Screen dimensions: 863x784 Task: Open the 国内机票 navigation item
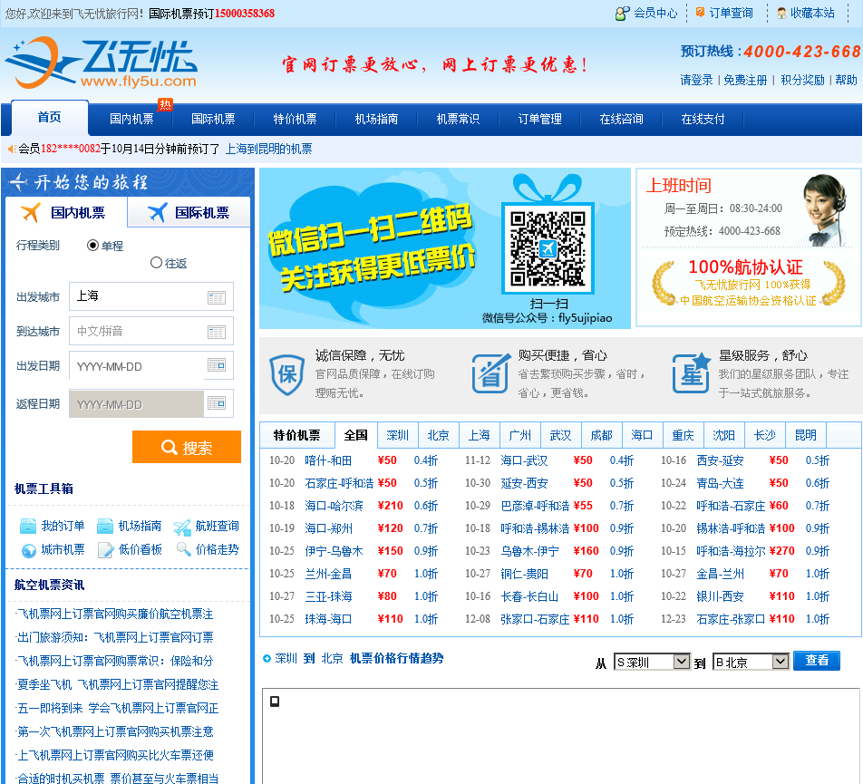click(131, 119)
